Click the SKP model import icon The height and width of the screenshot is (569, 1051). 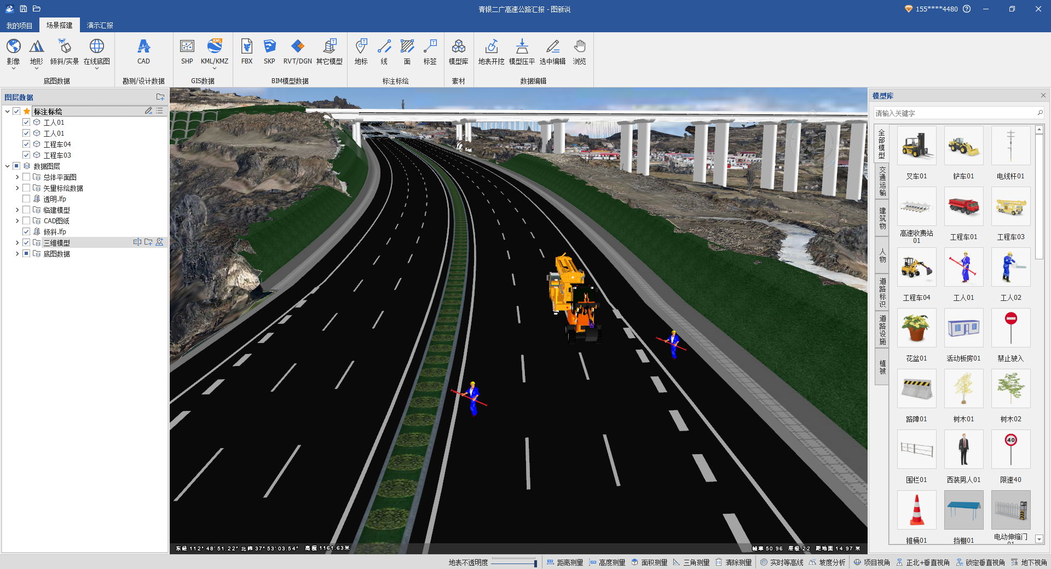(x=269, y=51)
